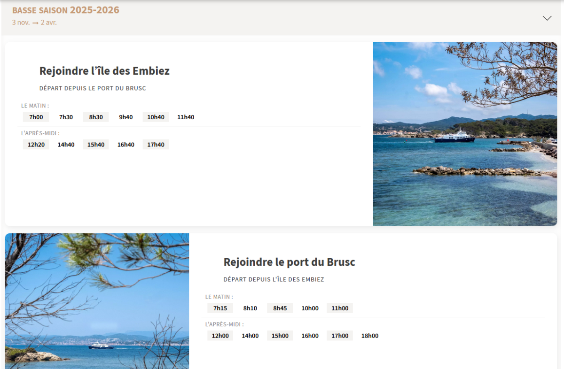Viewport: 564px width, 369px height.
Task: Open the ferry photo near Embiez
Action: pyautogui.click(x=465, y=134)
